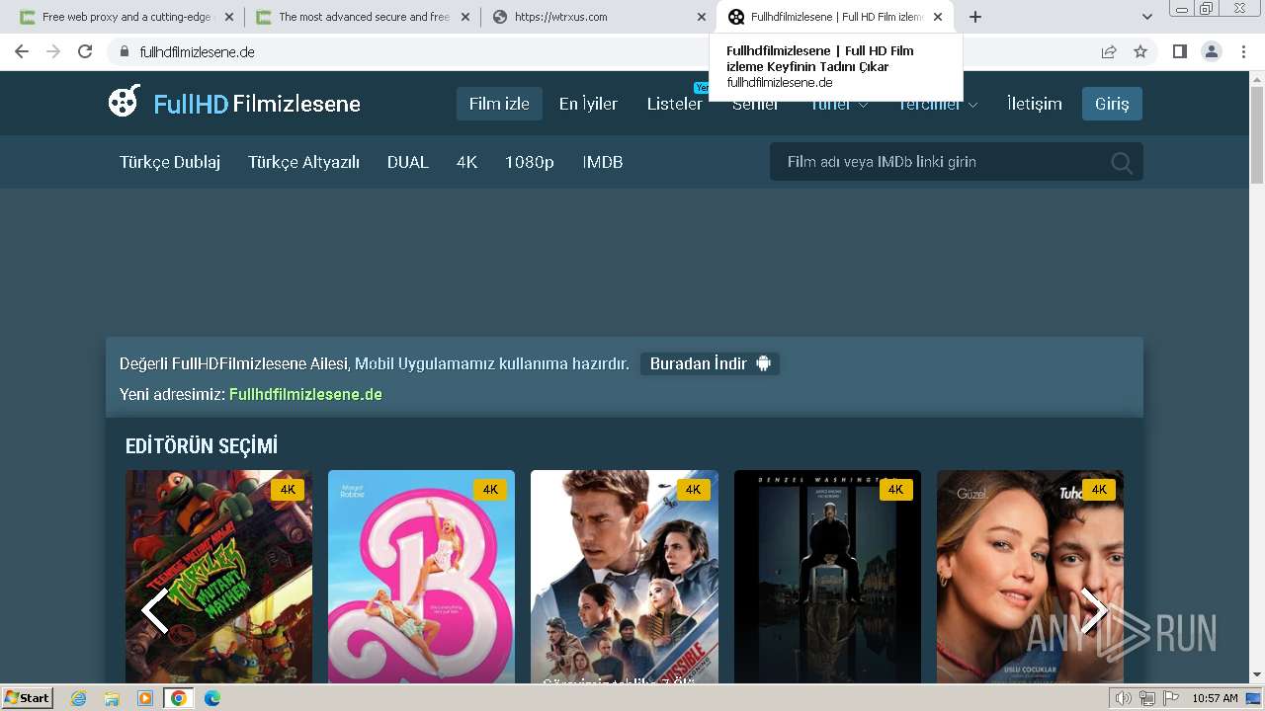Viewport: 1265px width, 711px height.
Task: Open the En İyiler menu item
Action: coord(588,104)
